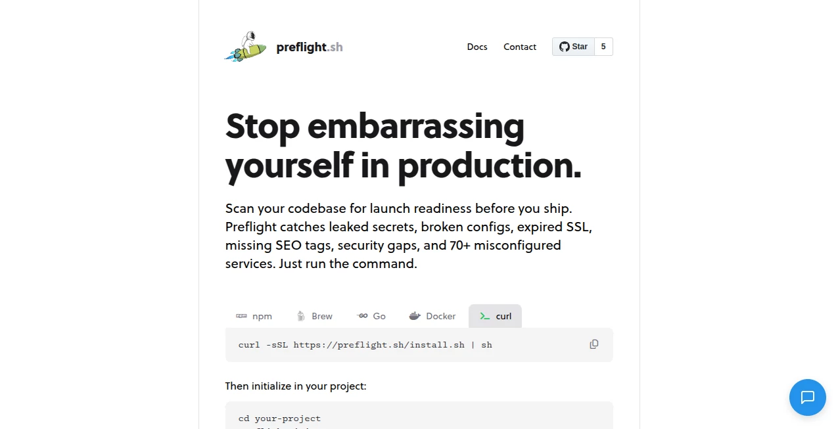Screen dimensions: 838x429
Task: Click the curl install command text
Action: pos(365,344)
